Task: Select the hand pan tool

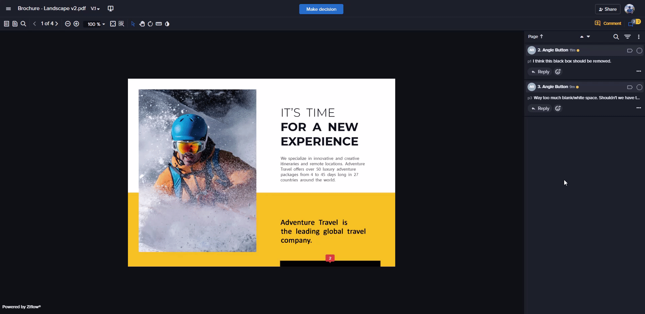Action: 142,24
